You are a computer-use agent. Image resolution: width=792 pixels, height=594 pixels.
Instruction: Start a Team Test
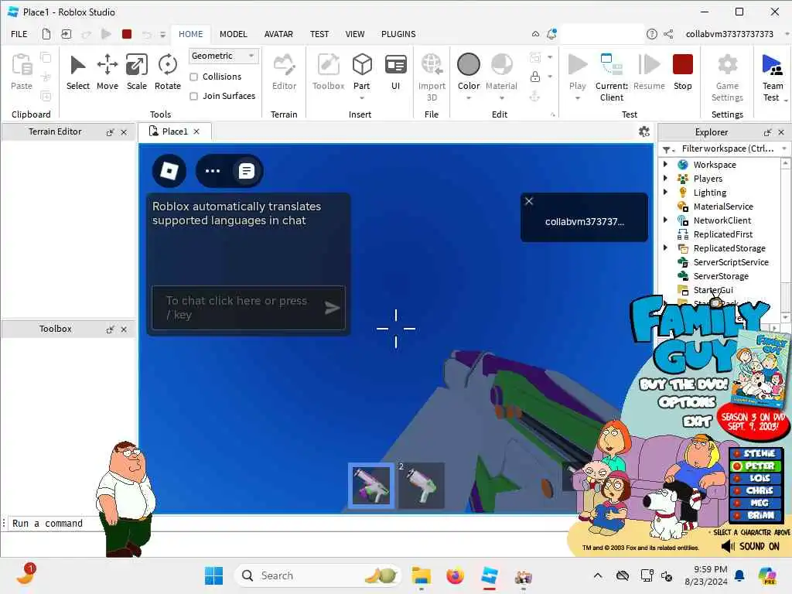tap(773, 77)
